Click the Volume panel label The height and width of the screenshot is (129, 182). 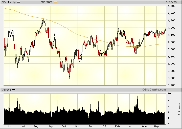[6, 90]
